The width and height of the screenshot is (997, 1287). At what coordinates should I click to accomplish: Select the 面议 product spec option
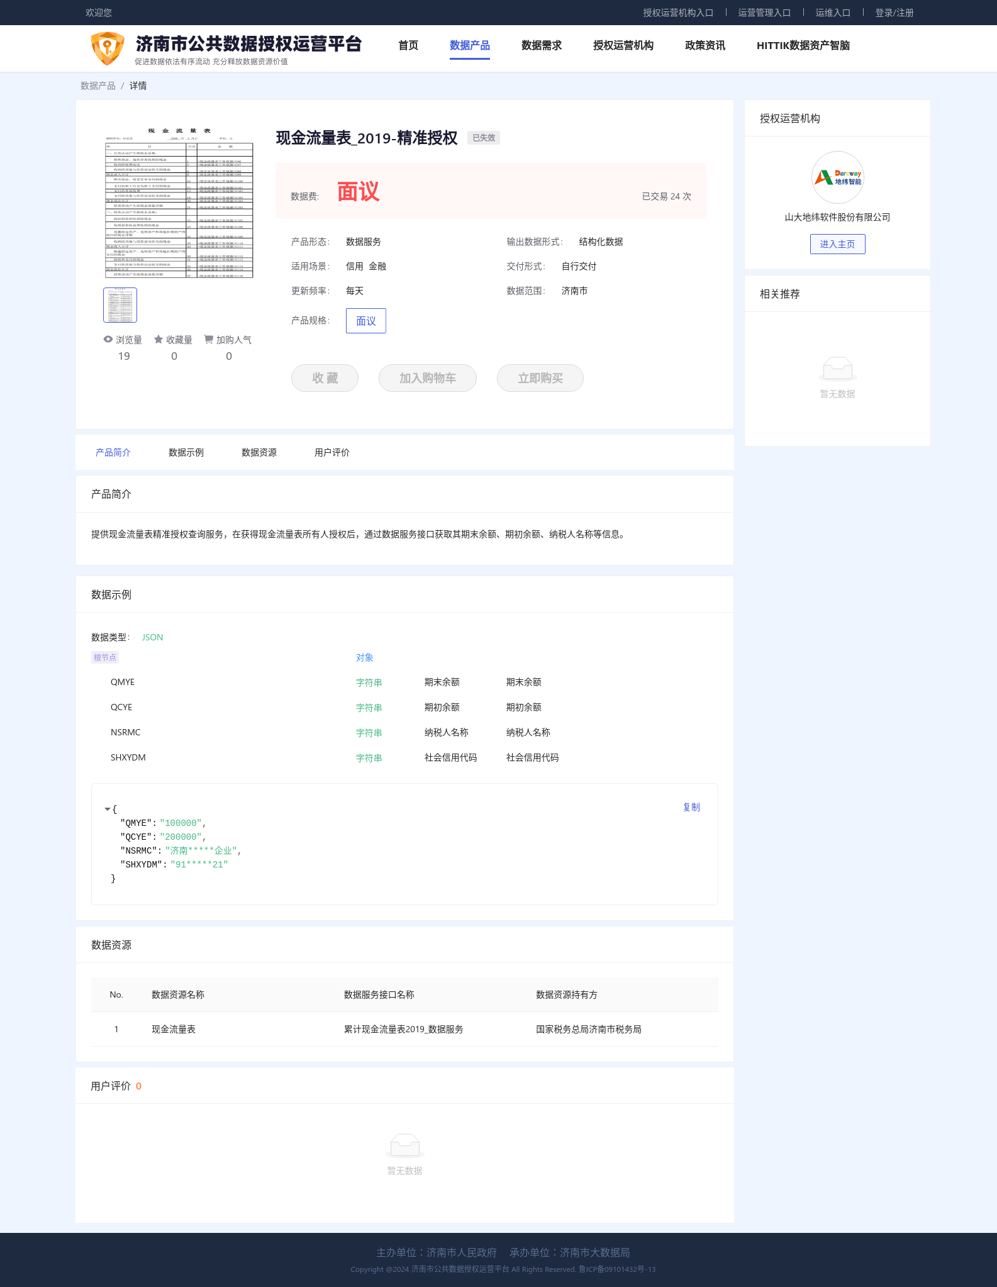(366, 321)
